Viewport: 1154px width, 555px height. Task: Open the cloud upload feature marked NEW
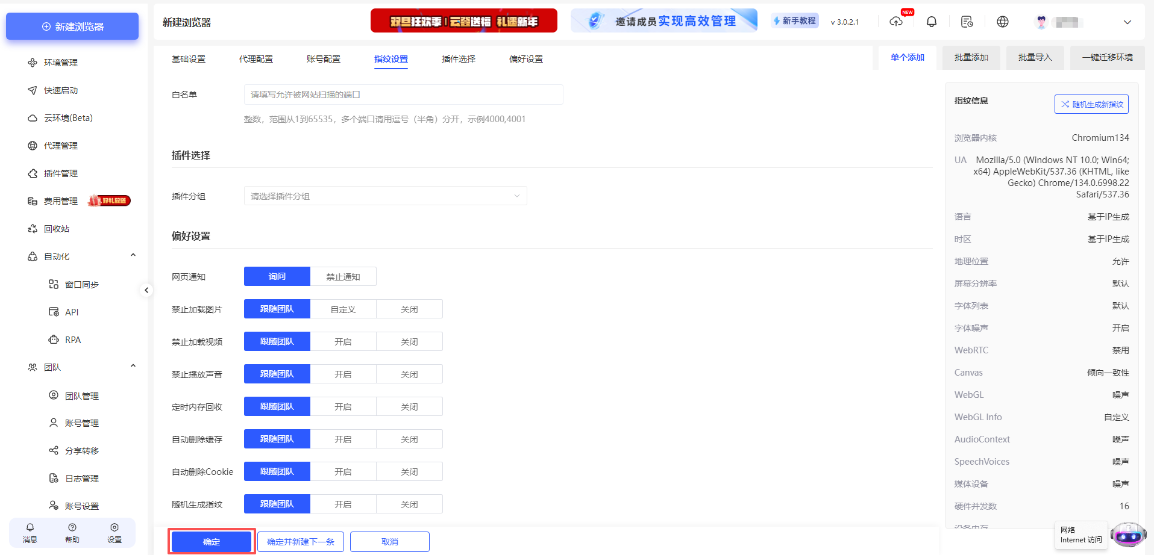pos(896,22)
